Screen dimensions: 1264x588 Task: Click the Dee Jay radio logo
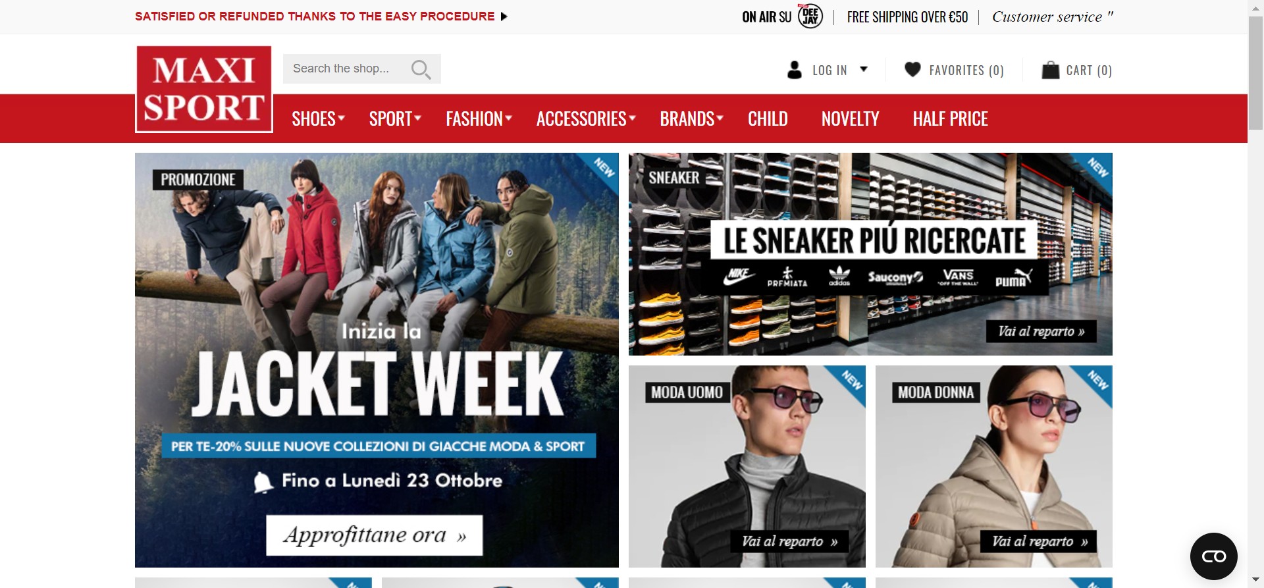(x=810, y=16)
